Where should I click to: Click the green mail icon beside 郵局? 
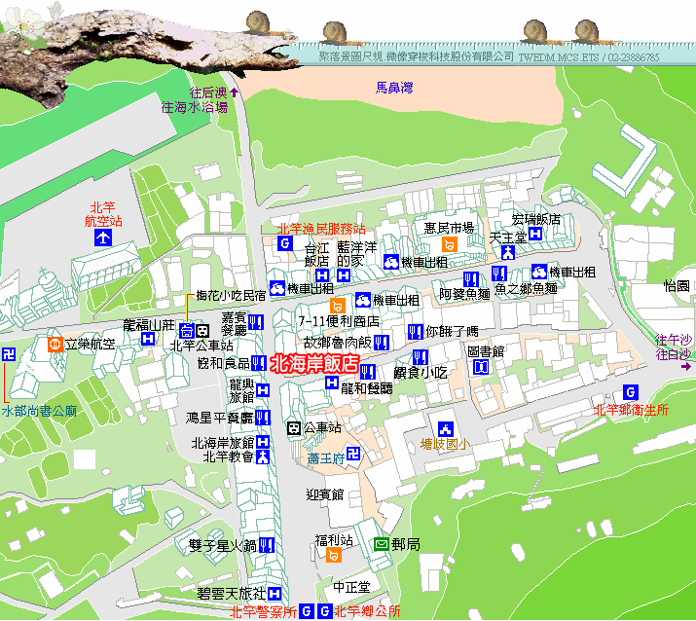[x=382, y=544]
